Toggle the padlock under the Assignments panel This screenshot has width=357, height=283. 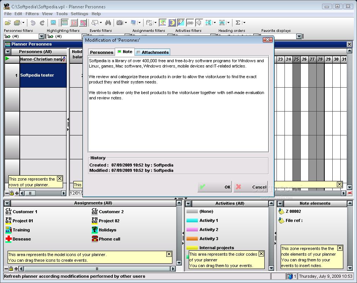point(11,269)
